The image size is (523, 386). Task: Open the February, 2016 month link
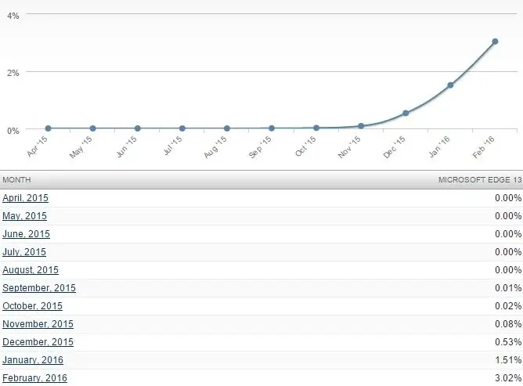pos(34,378)
